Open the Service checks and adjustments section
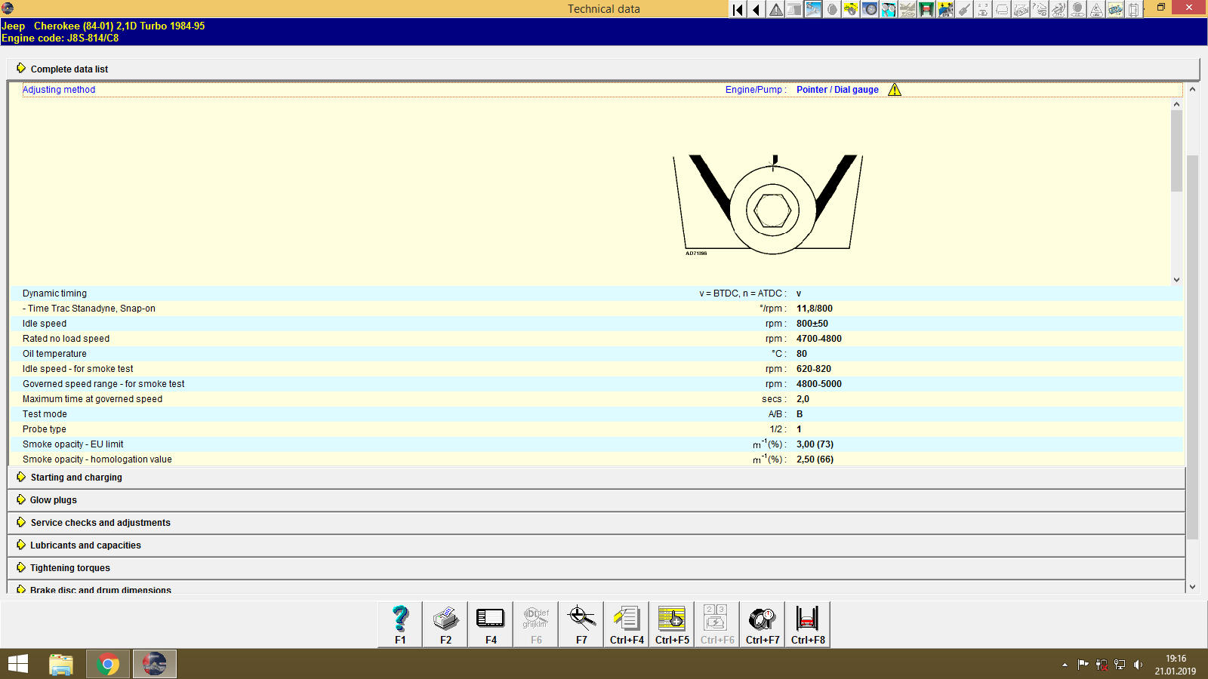 100,522
